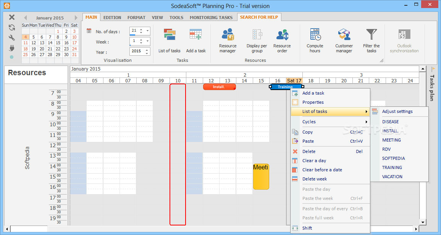441x235 pixels.
Task: Go to next month in mini calendar
Action: click(x=76, y=18)
